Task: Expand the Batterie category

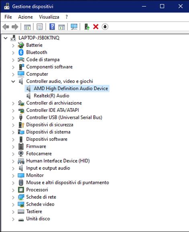Action: (13, 45)
